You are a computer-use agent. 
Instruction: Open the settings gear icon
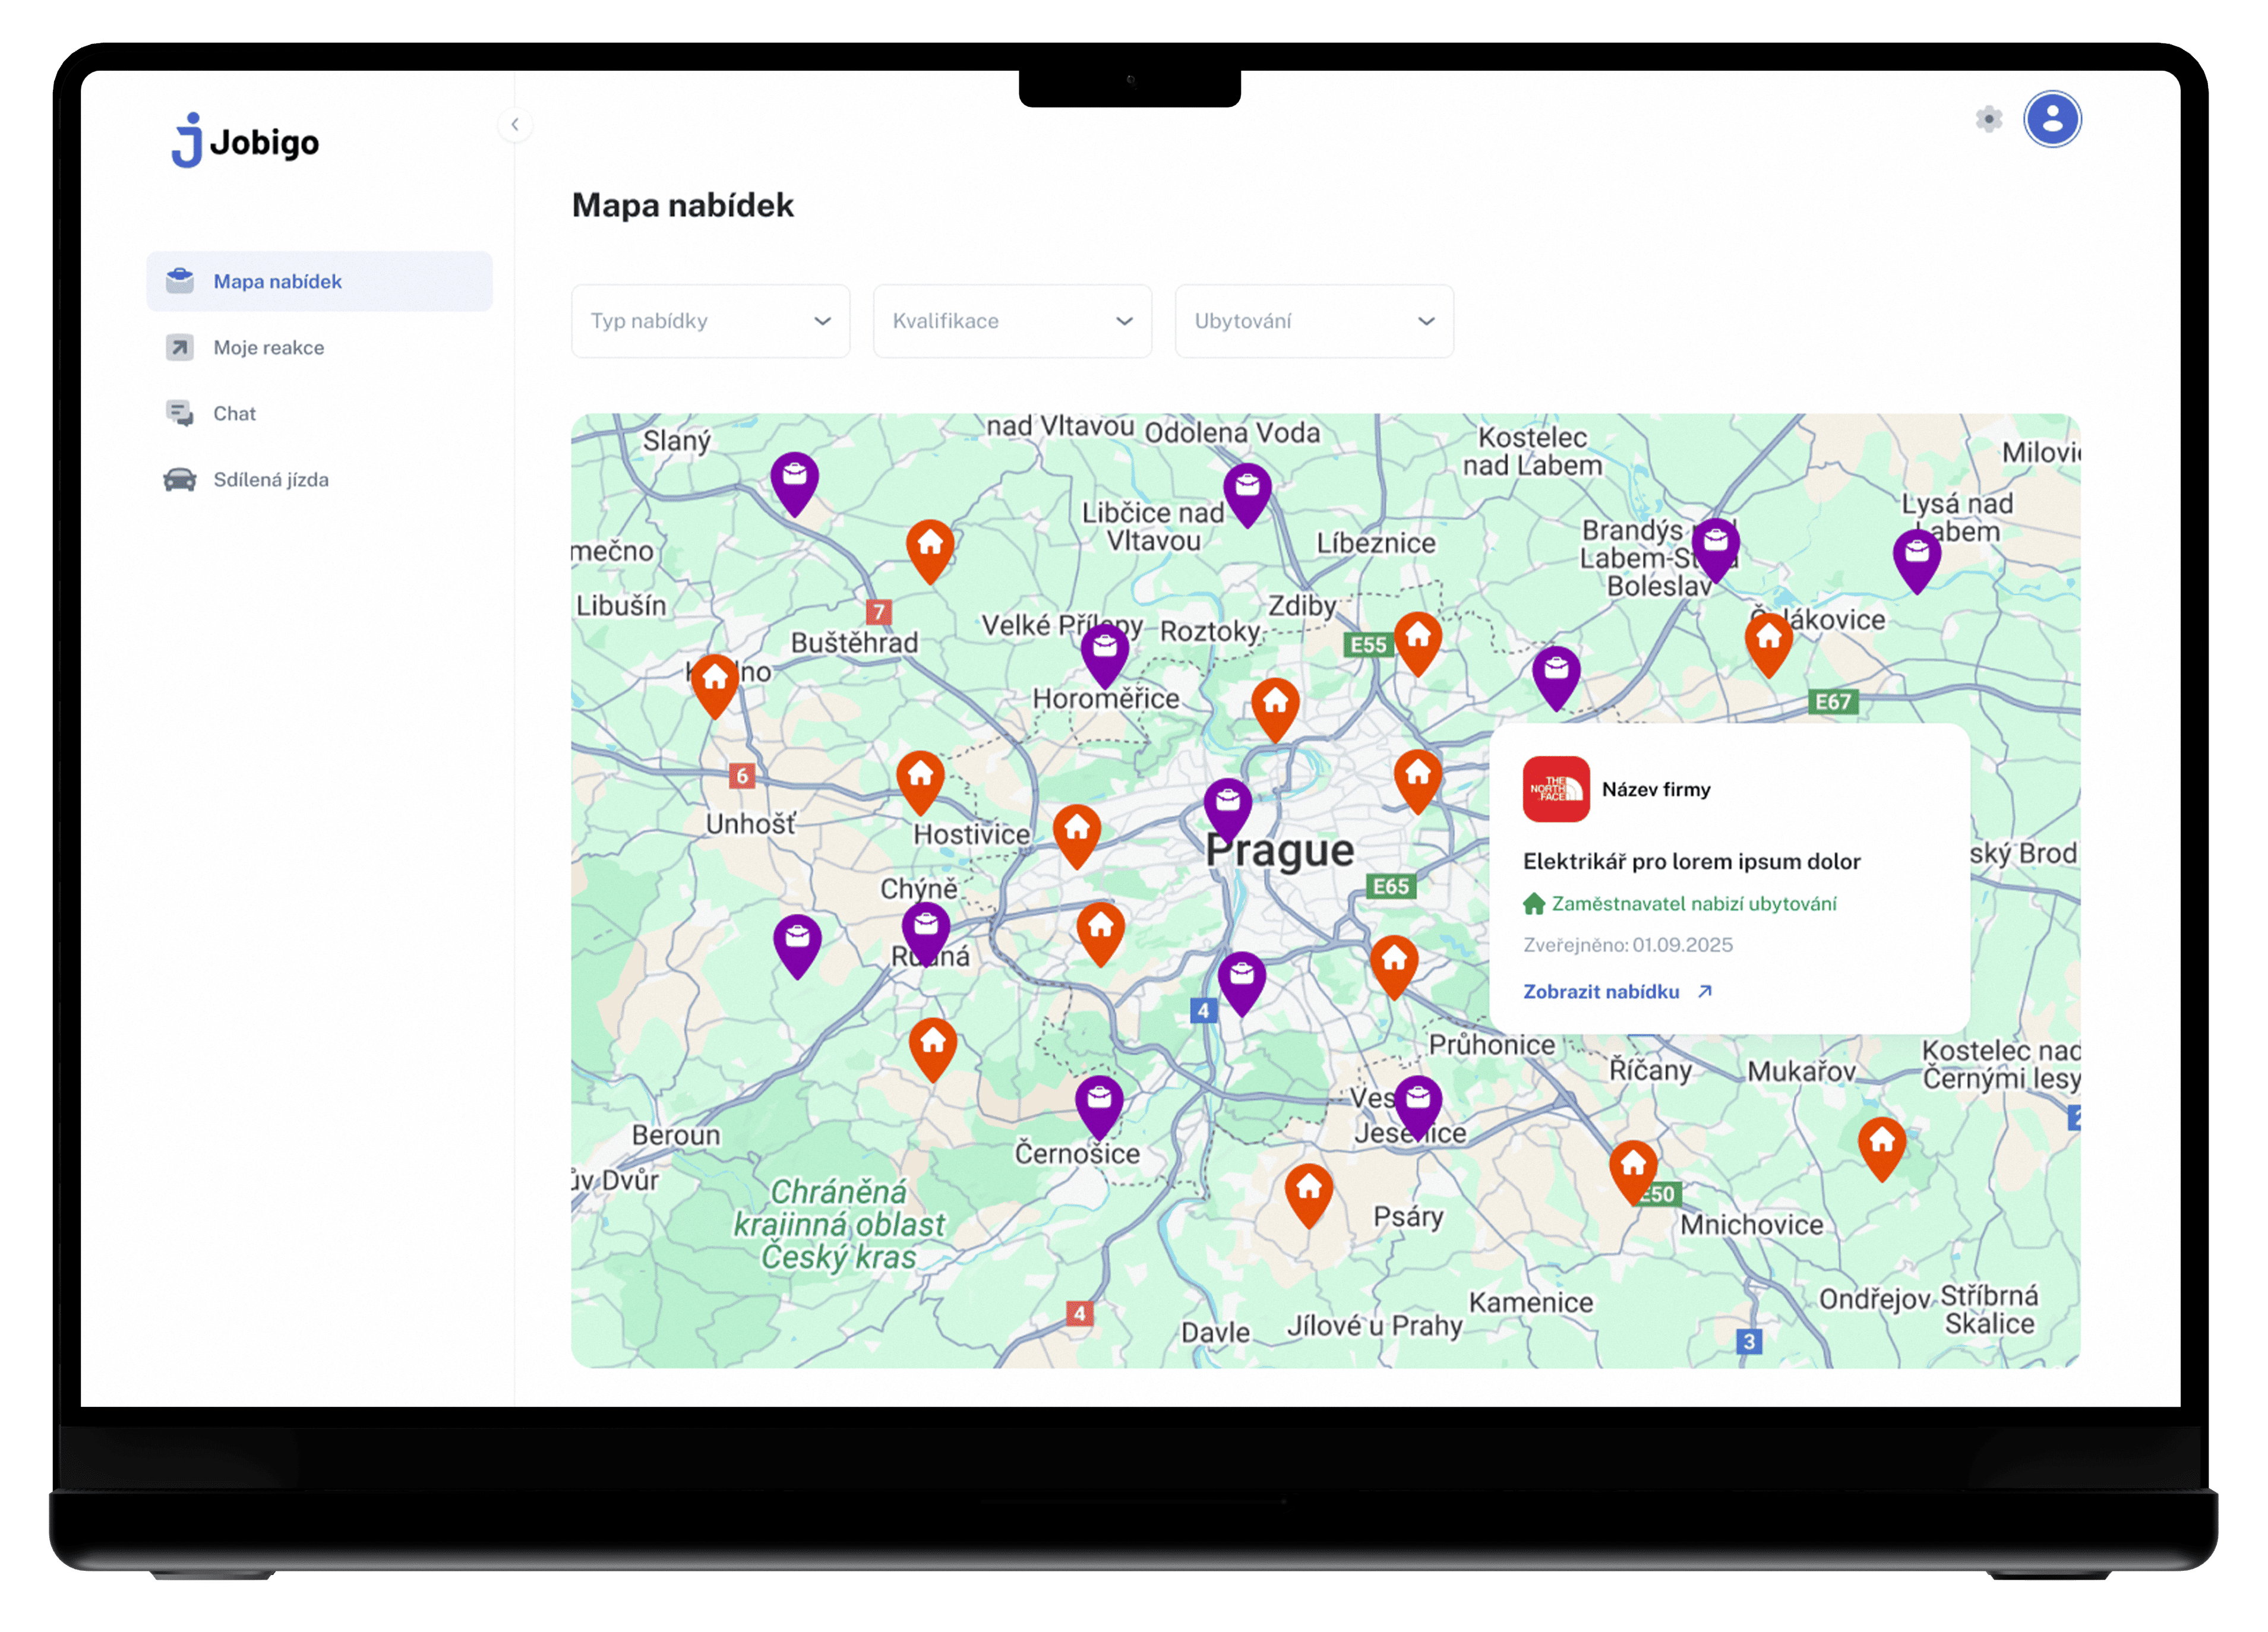click(1988, 119)
